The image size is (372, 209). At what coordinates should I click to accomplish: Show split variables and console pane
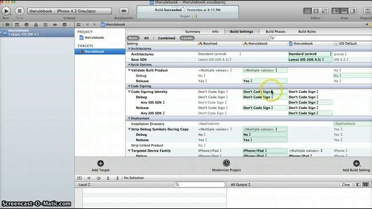(366, 185)
